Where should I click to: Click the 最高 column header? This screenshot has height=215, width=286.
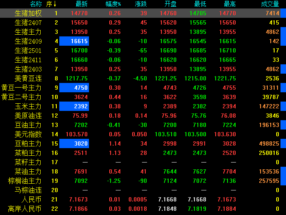(x=230, y=4)
